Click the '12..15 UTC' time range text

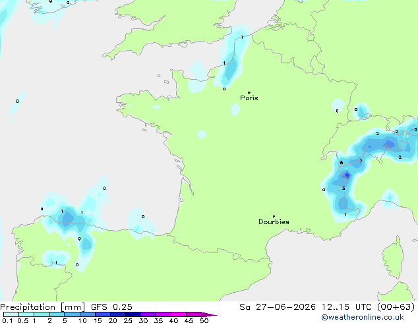click(x=346, y=307)
